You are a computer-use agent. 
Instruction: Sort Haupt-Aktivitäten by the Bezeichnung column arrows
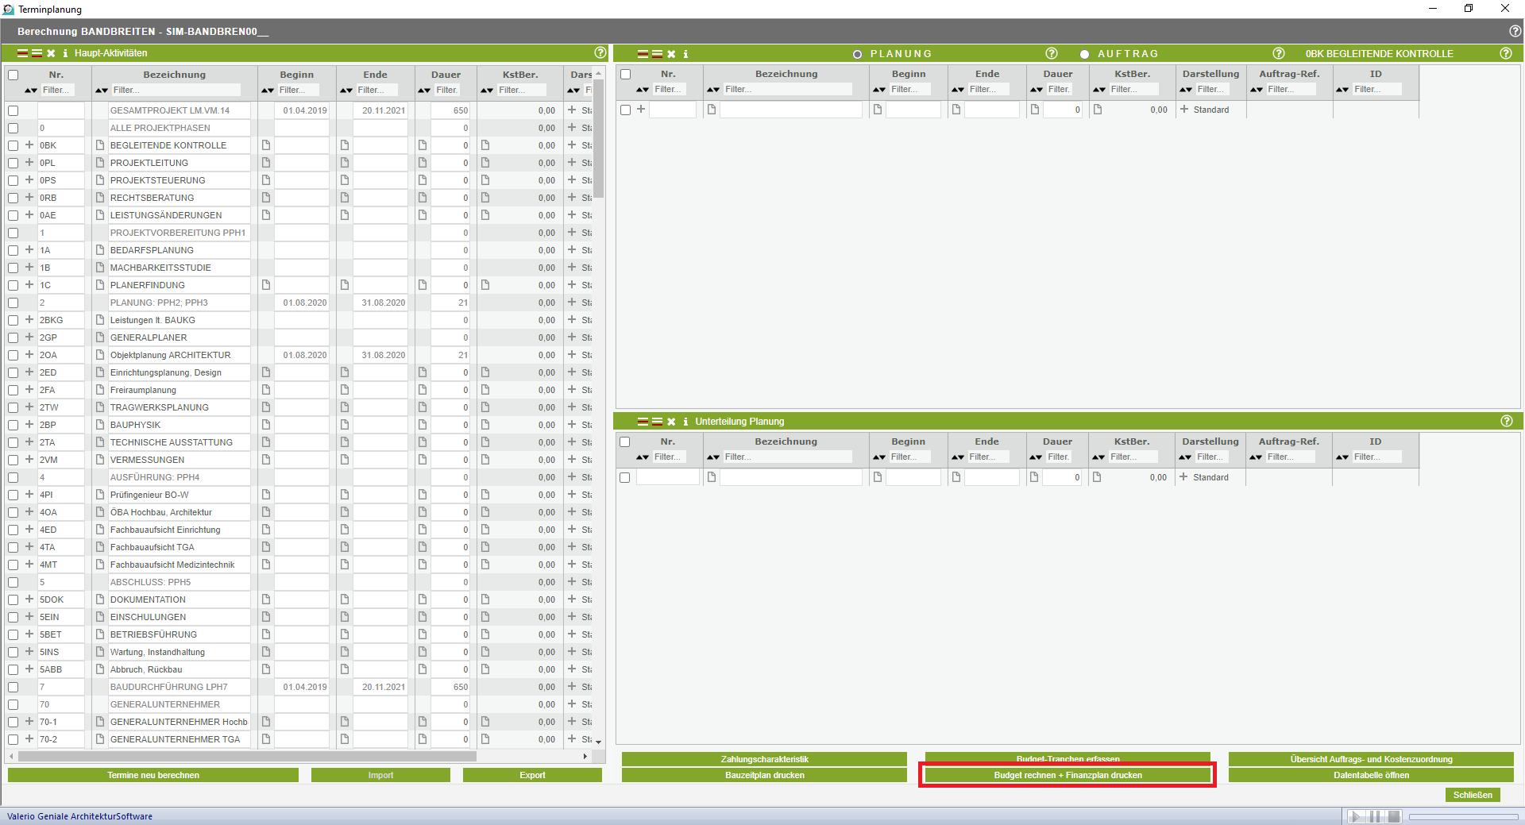coord(102,91)
